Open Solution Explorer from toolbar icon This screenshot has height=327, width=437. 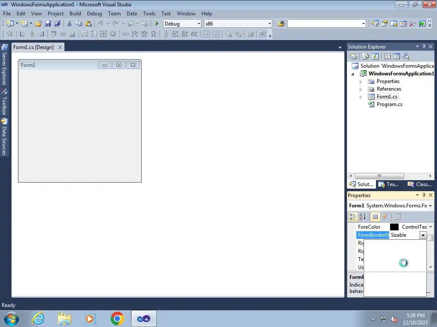tap(375, 24)
